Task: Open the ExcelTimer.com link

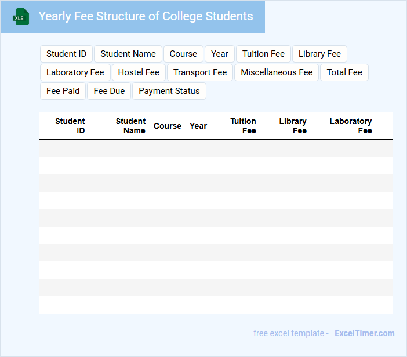Action: coord(364,333)
